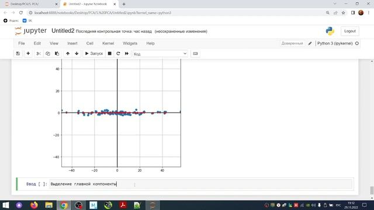Click the kernel idle circle indicator
The width and height of the screenshot is (374, 210).
(x=357, y=43)
